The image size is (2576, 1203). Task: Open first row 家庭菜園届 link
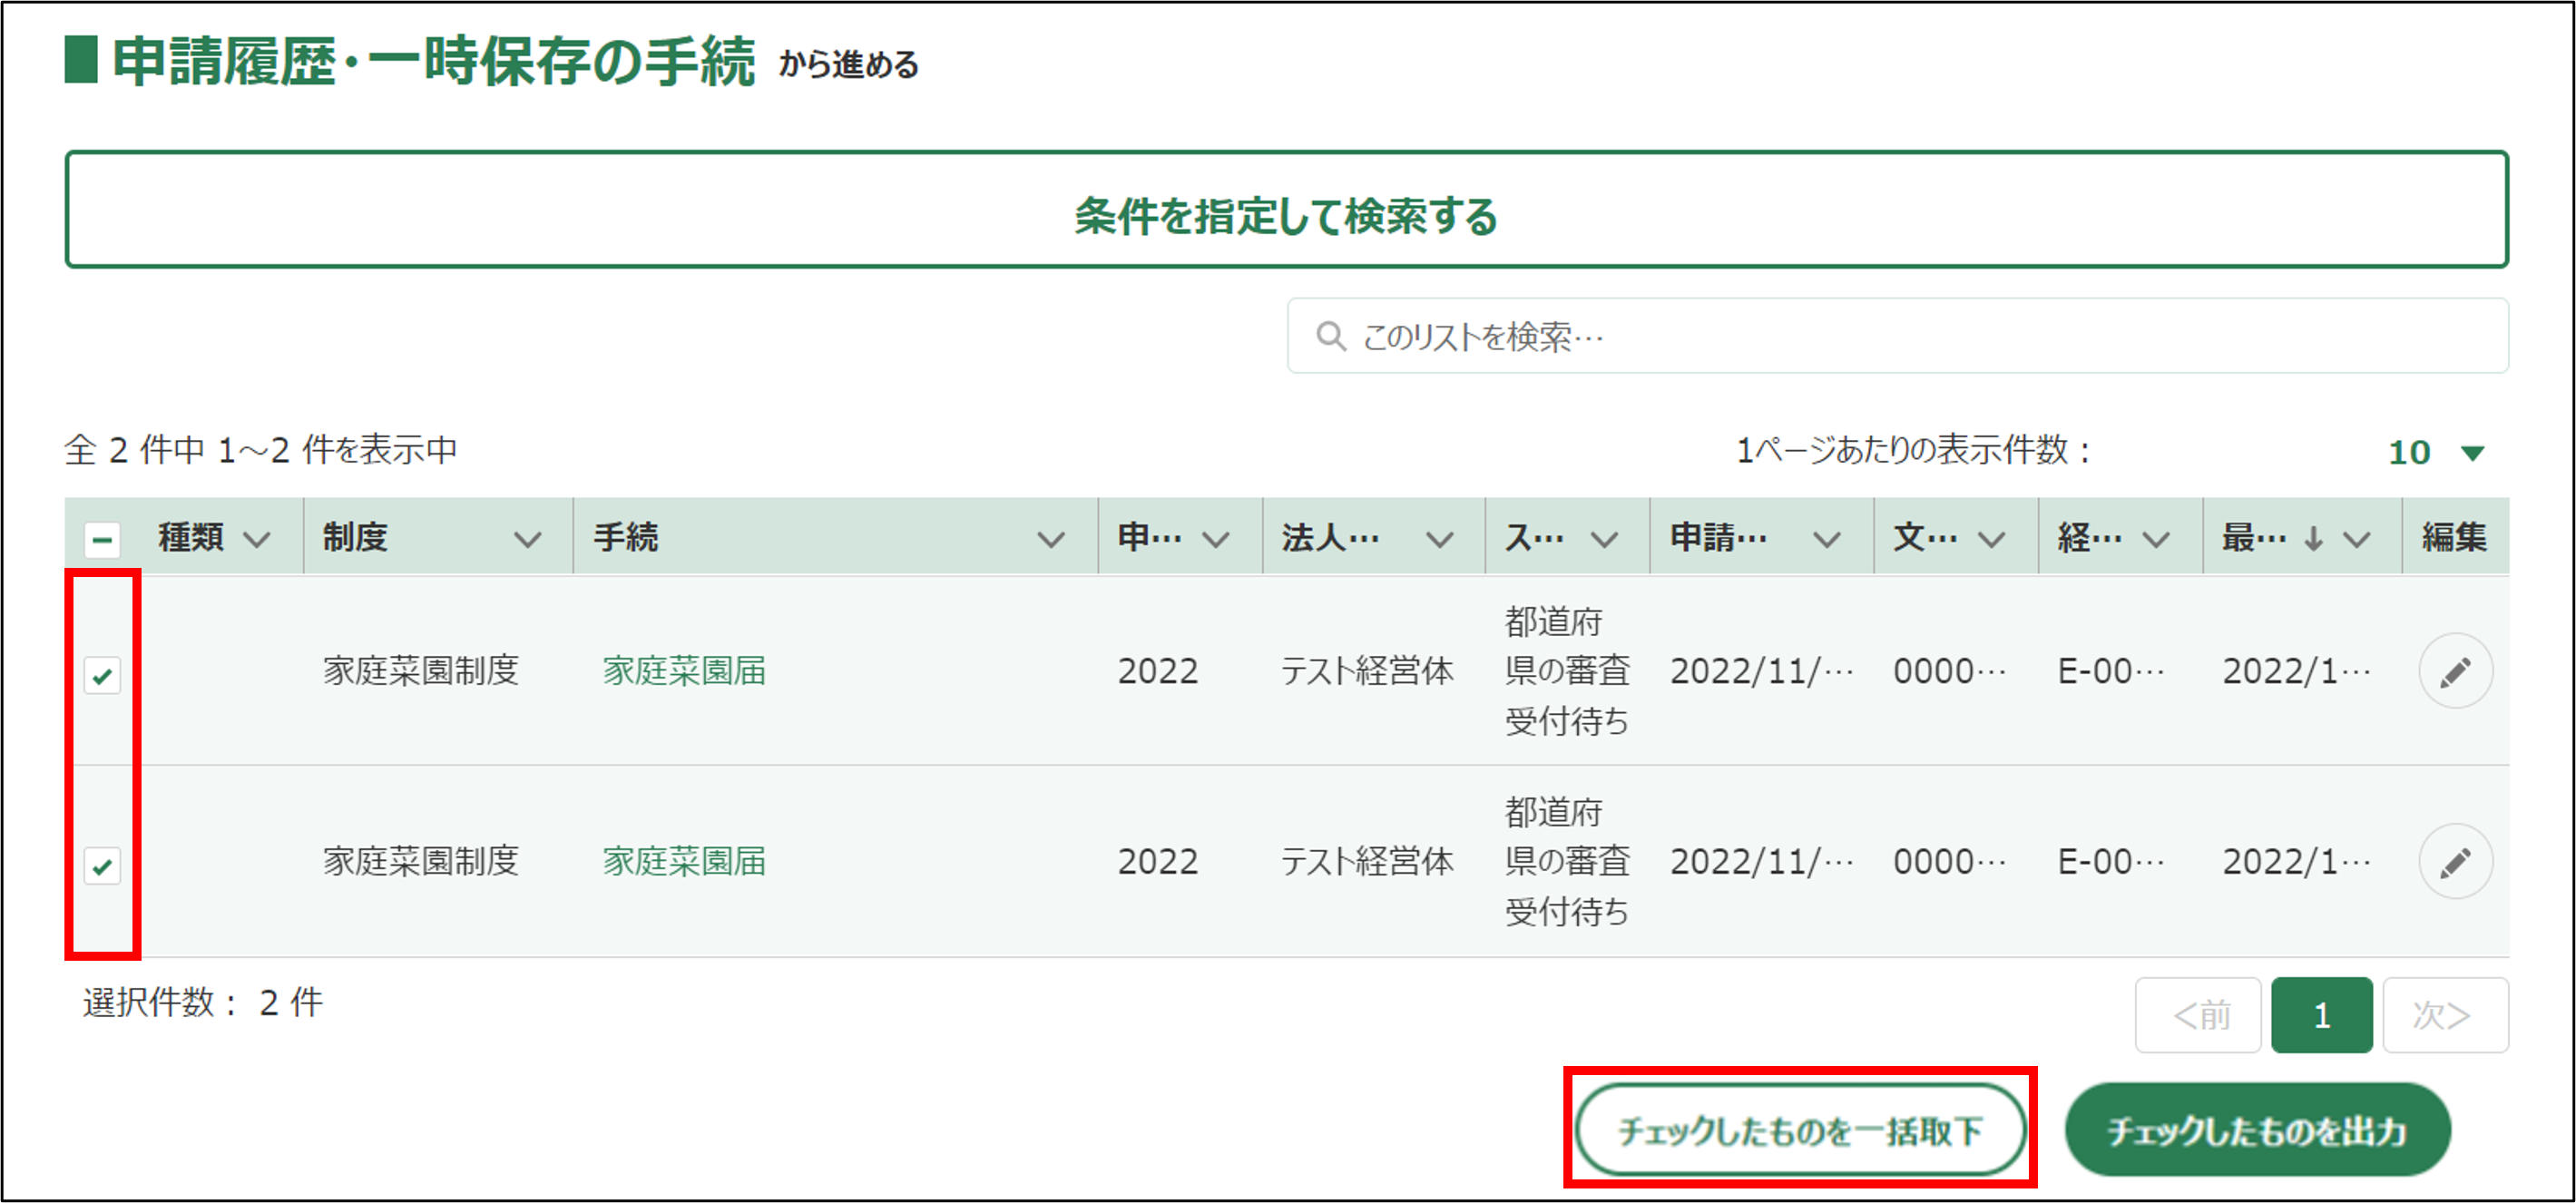pos(684,671)
